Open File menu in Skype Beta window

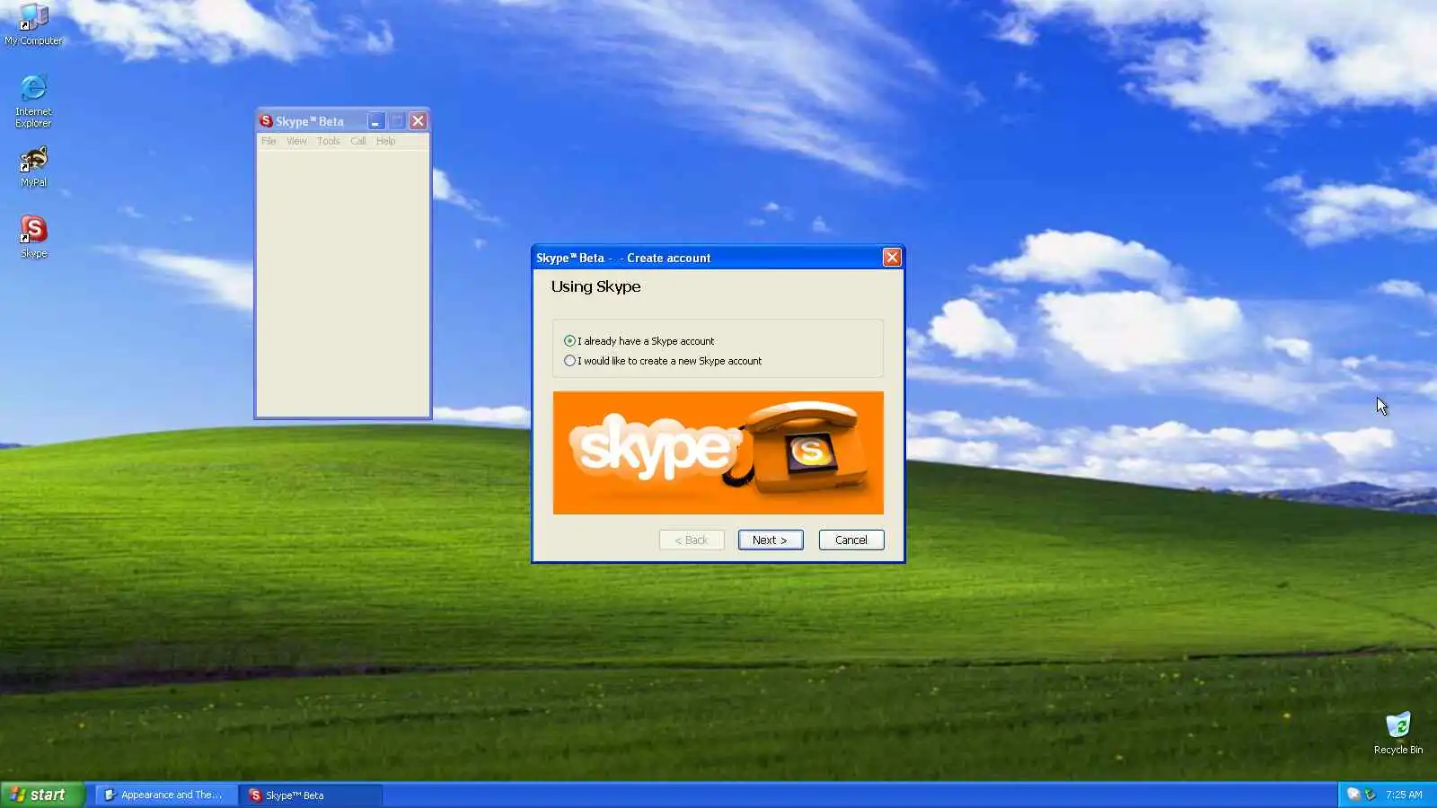269,141
